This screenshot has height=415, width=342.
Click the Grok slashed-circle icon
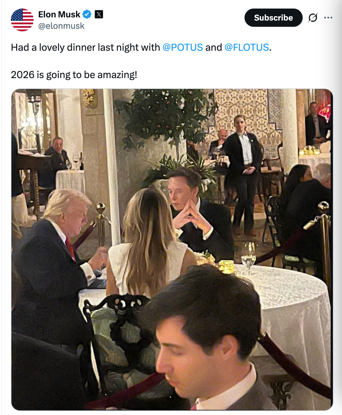(313, 18)
